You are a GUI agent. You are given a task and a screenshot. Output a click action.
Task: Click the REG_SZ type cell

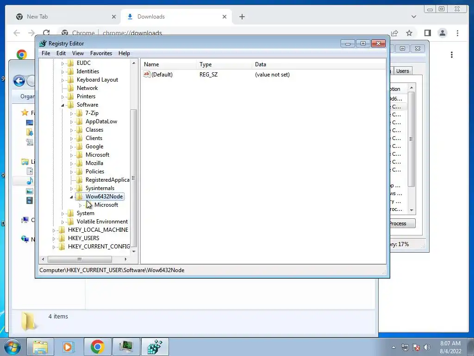click(x=208, y=75)
